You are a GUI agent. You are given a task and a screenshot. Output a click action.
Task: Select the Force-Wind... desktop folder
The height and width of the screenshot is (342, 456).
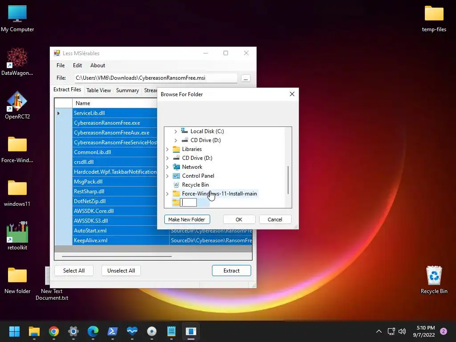17,150
